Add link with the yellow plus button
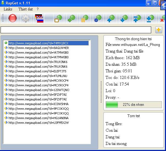 click(x=159, y=30)
